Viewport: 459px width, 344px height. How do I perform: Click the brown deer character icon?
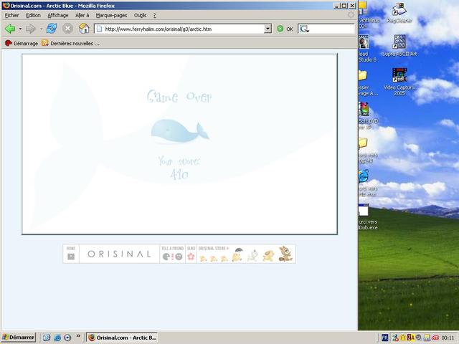[285, 254]
